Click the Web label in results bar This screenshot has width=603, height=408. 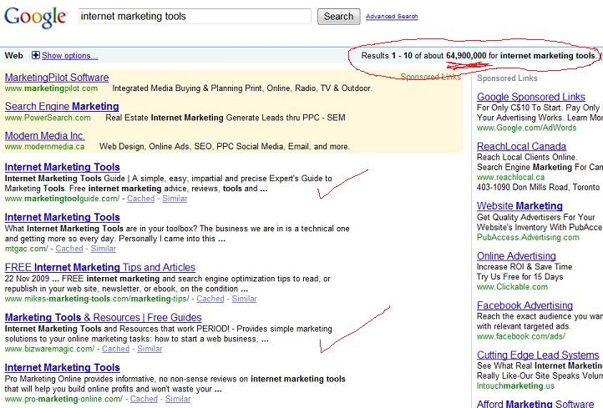click(x=14, y=56)
